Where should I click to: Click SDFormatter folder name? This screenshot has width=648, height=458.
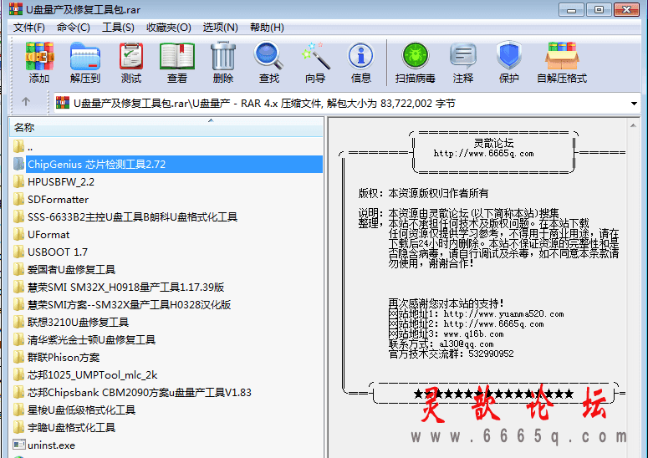58,200
